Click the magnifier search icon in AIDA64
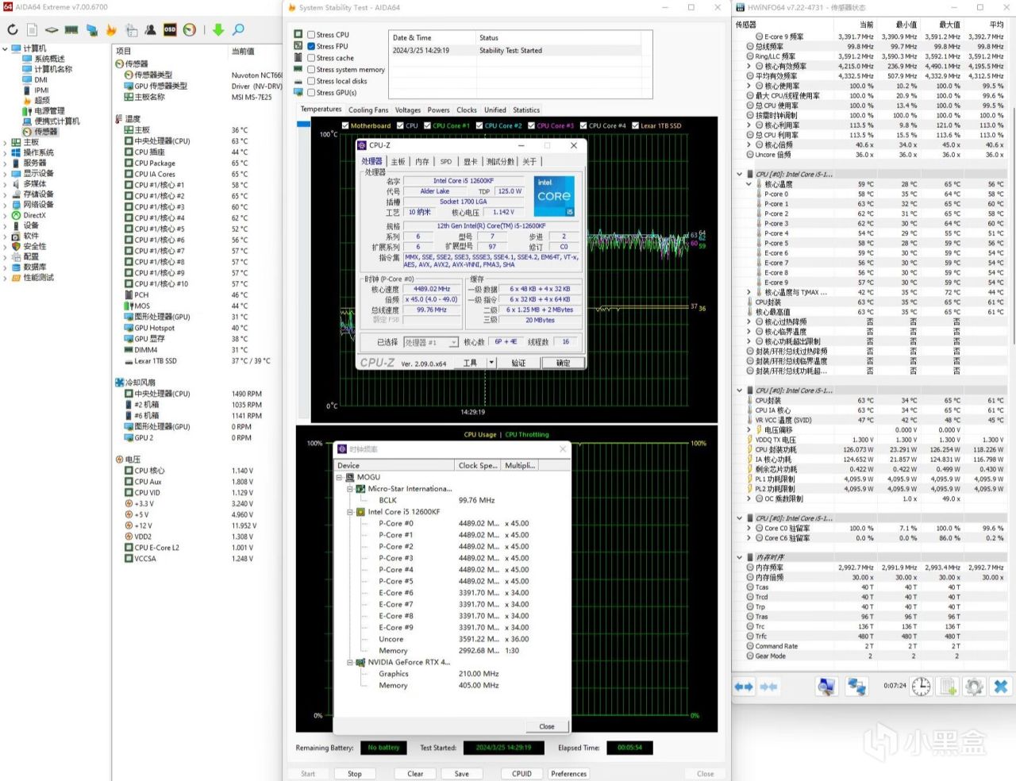The width and height of the screenshot is (1016, 781). pos(238,30)
